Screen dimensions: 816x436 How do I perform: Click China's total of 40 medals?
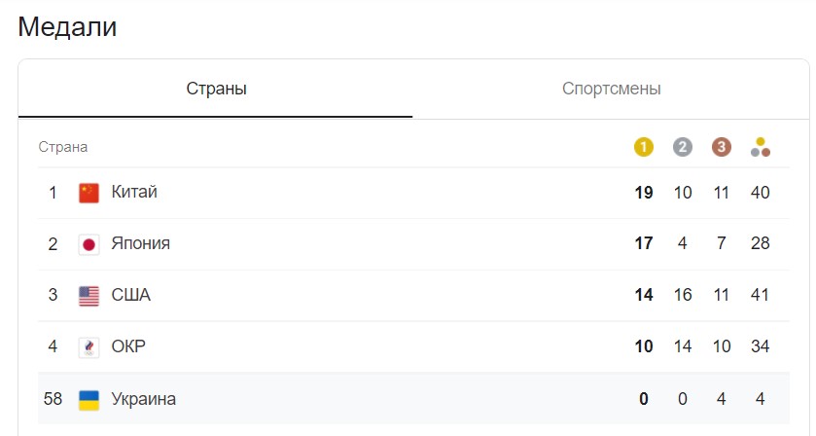tap(760, 193)
